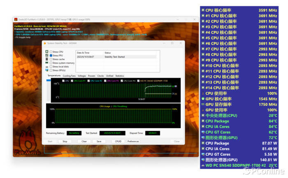Click the monitor icon beside Stress GPU(s)
288x178 pixels.
point(47,70)
